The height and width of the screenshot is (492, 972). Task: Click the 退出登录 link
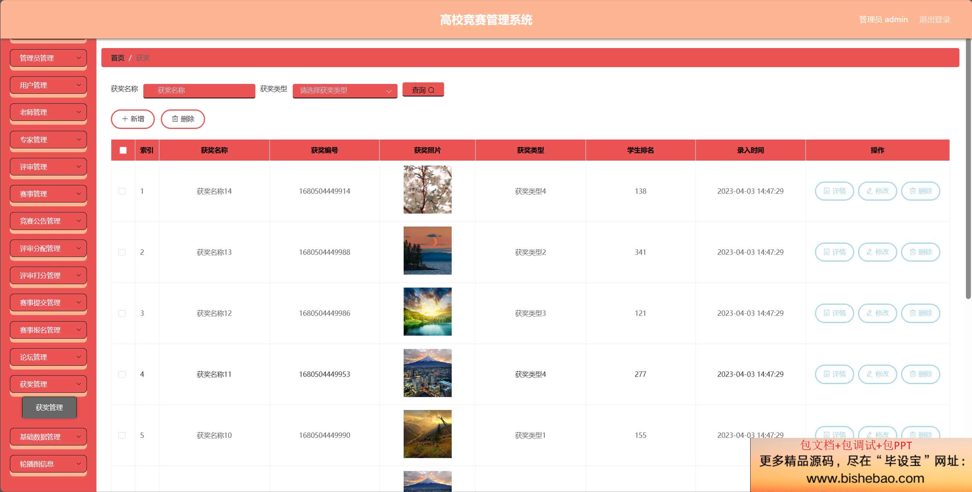point(934,19)
